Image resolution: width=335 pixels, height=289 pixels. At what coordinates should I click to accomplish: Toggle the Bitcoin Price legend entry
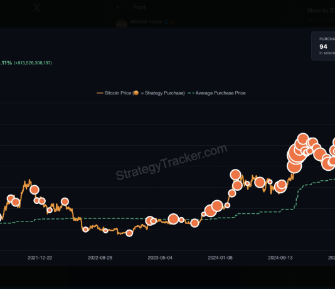click(141, 93)
